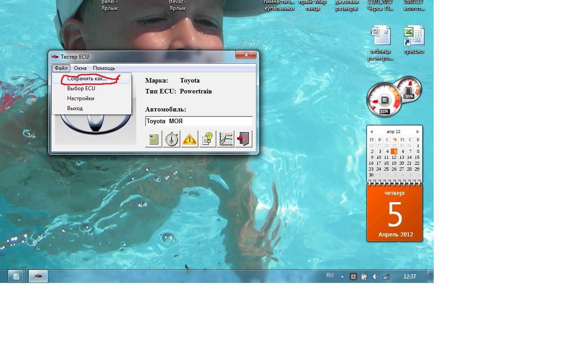Go to previous month in calendar gadget
Image resolution: width=577 pixels, height=361 pixels.
pos(371,132)
